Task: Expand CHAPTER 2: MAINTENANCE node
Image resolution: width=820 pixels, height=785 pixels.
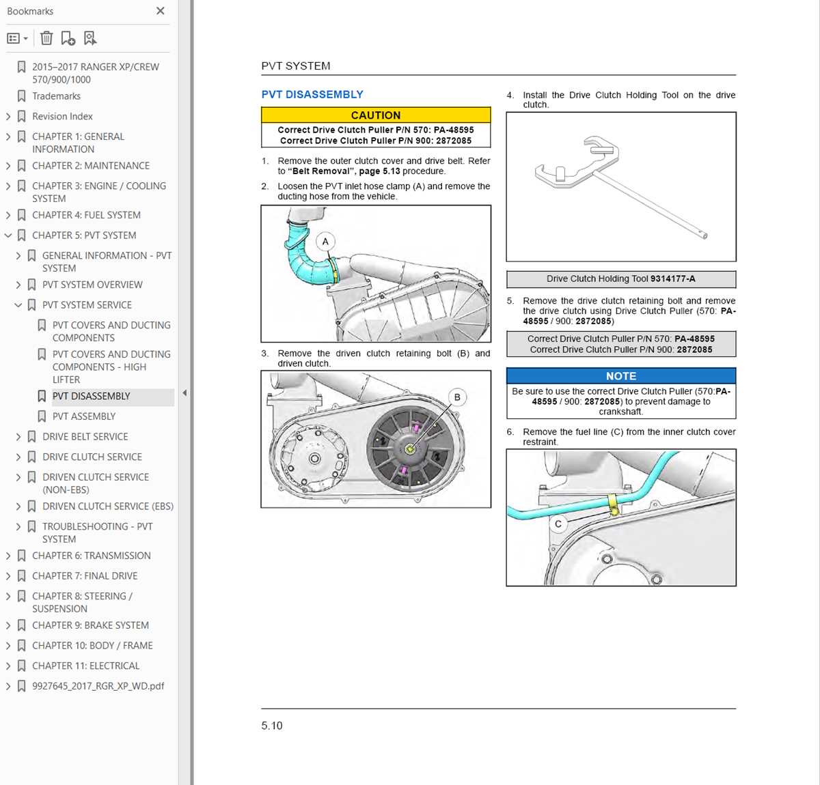Action: pos(8,166)
